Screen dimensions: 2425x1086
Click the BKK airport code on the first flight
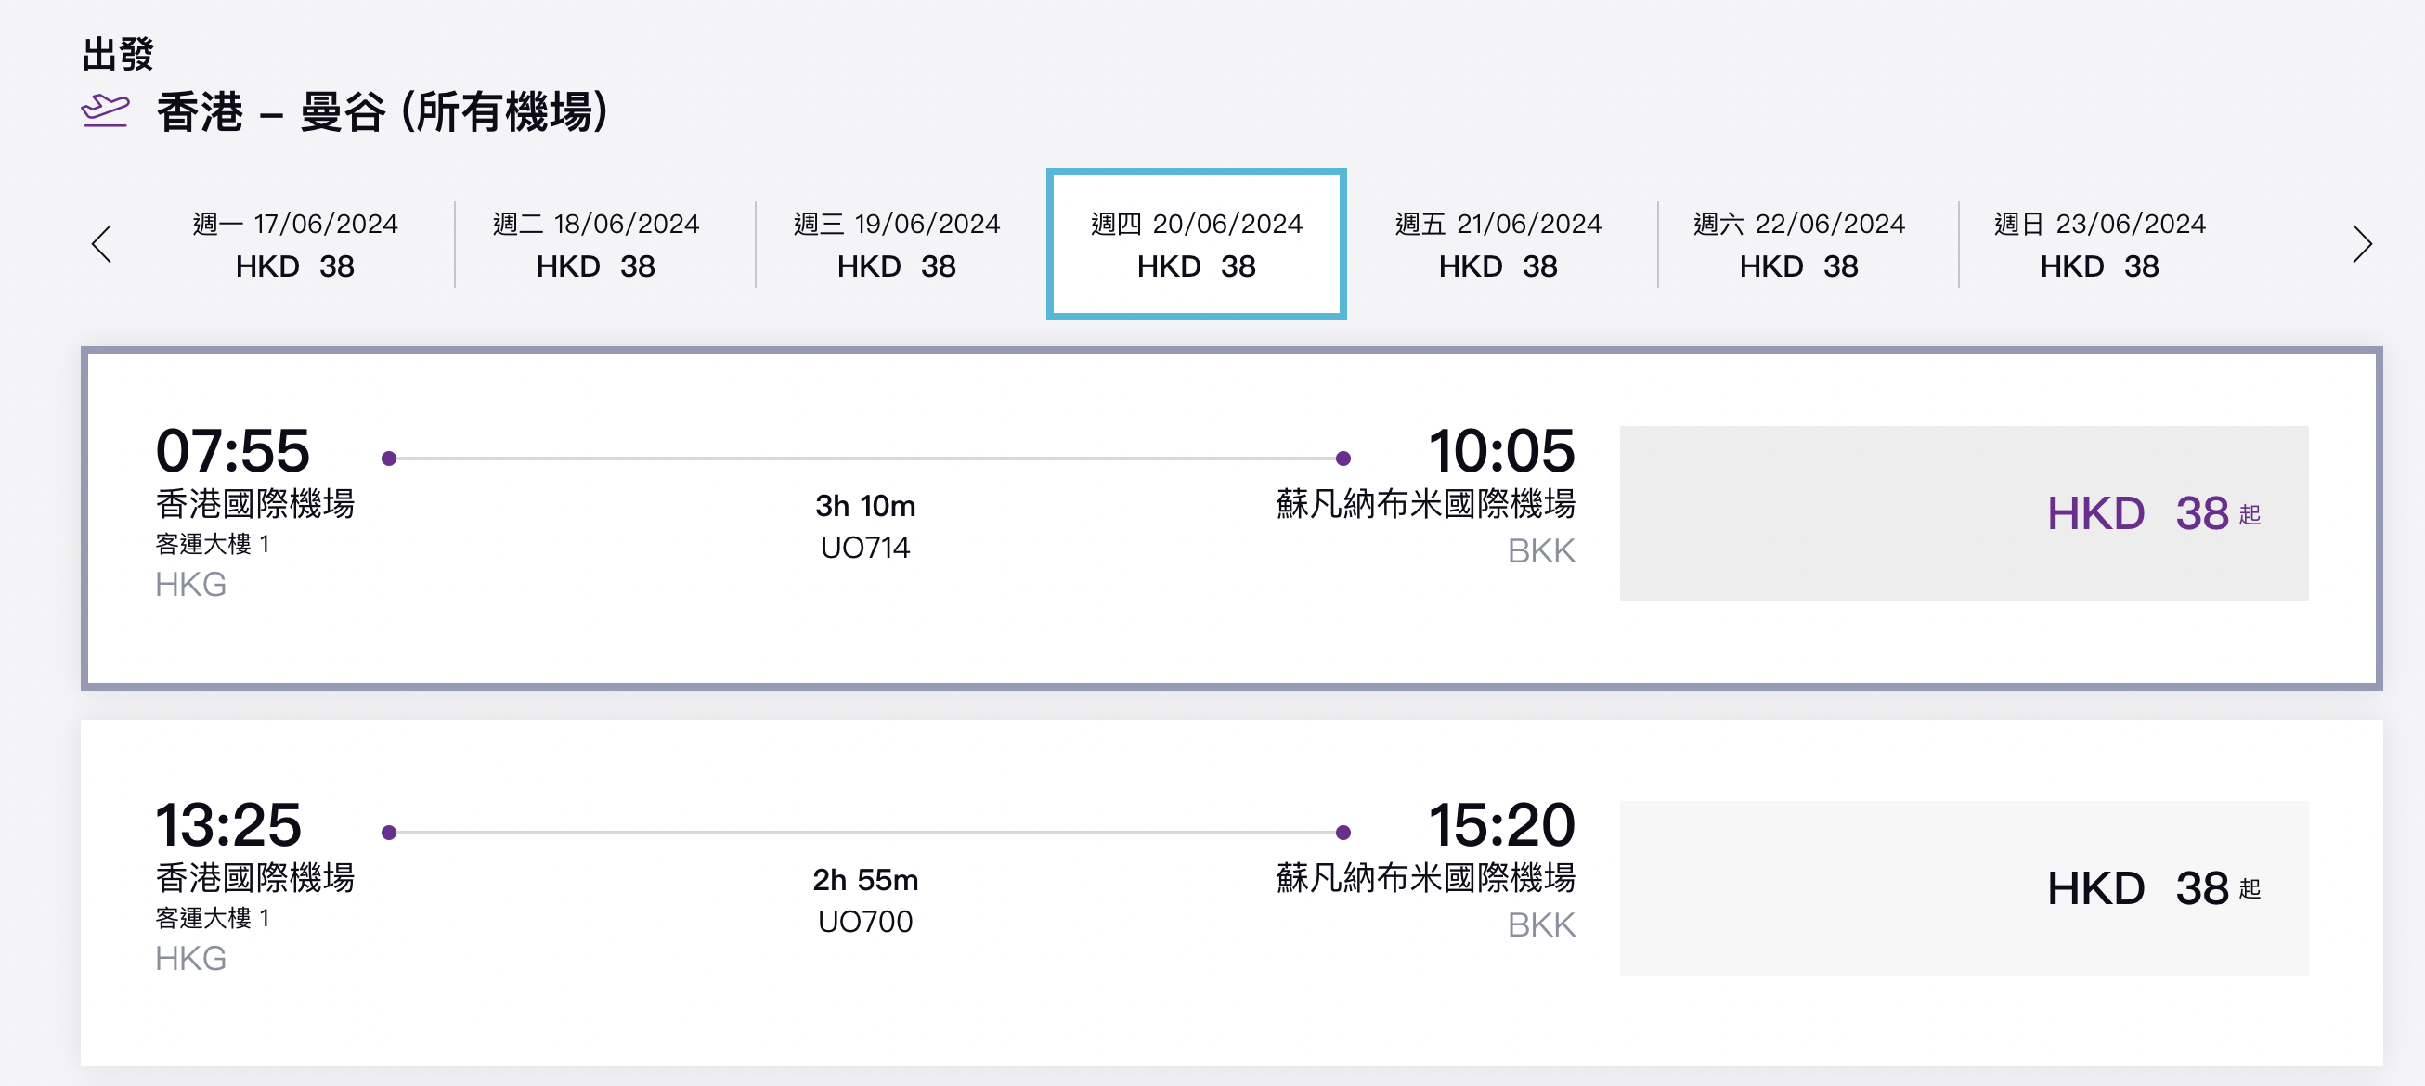tap(1541, 550)
